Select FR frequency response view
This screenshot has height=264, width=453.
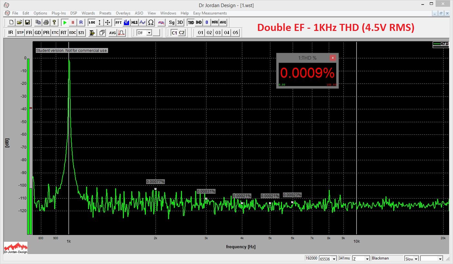[29, 33]
